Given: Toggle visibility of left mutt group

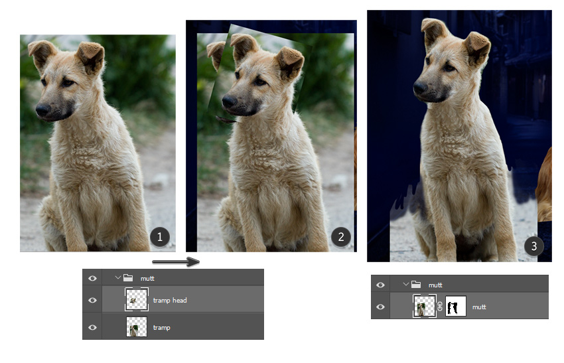Looking at the screenshot, I should (92, 278).
